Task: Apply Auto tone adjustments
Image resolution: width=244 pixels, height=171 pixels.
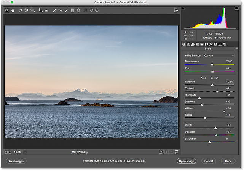Action: click(203, 78)
